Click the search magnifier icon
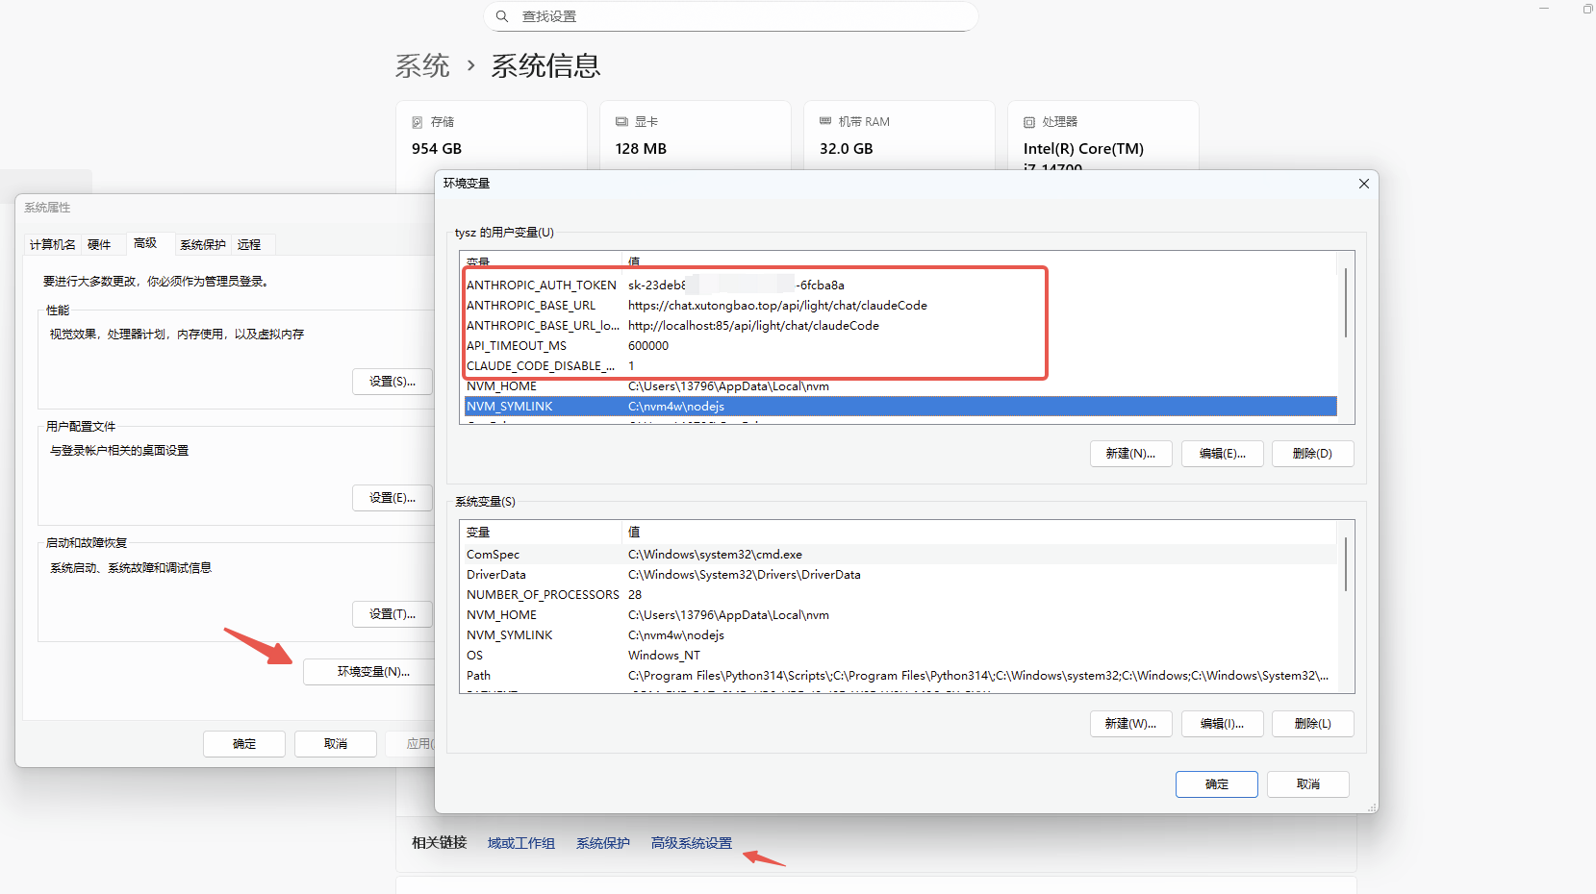Screen dimensions: 1596x894 (501, 16)
